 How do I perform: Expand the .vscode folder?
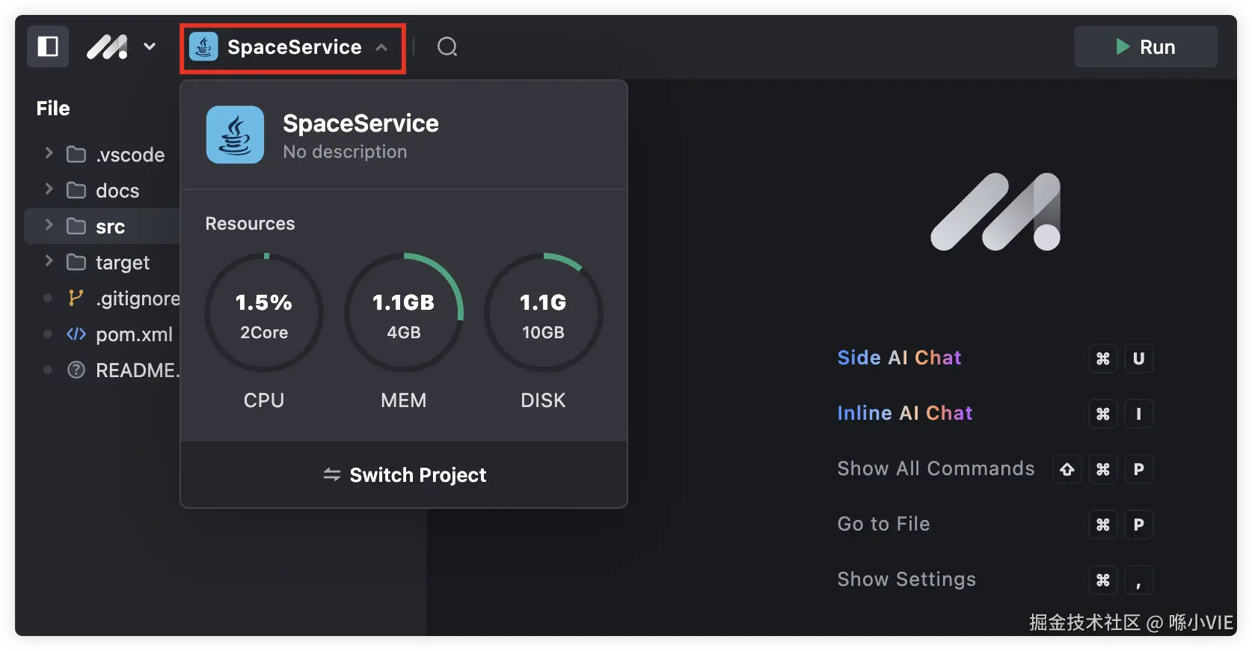pyautogui.click(x=49, y=154)
